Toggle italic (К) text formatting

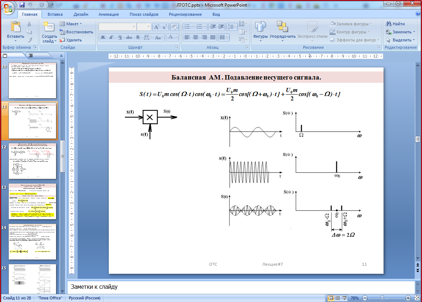click(111, 37)
